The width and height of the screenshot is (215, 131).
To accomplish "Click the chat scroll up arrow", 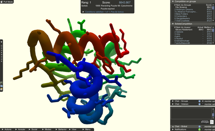I will tap(213, 109).
